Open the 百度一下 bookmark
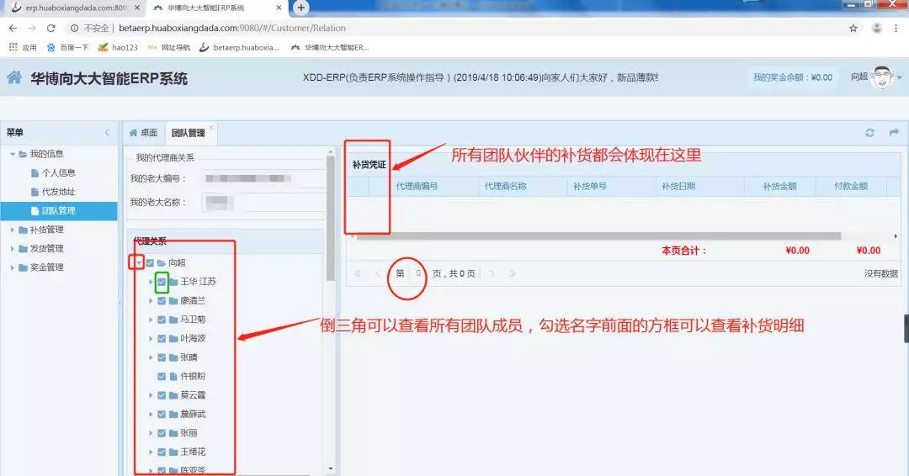Screen dimensions: 909x476 [68, 47]
